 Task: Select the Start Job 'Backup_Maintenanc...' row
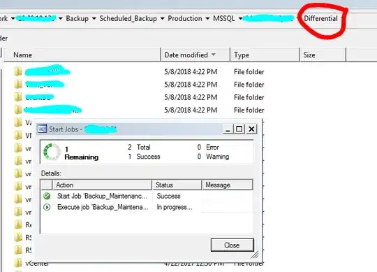point(147,196)
